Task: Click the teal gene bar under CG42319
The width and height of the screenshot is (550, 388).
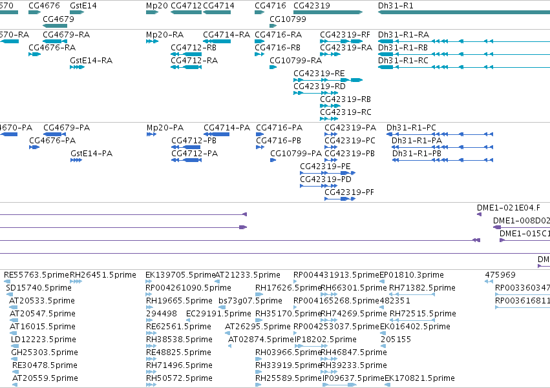Action: coord(328,12)
